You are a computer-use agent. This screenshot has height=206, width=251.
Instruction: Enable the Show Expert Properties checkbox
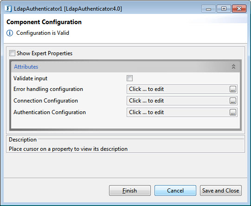tap(12, 53)
